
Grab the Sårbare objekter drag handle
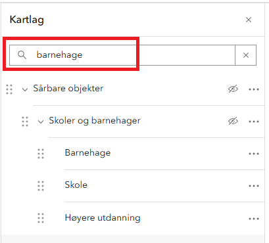click(x=9, y=89)
